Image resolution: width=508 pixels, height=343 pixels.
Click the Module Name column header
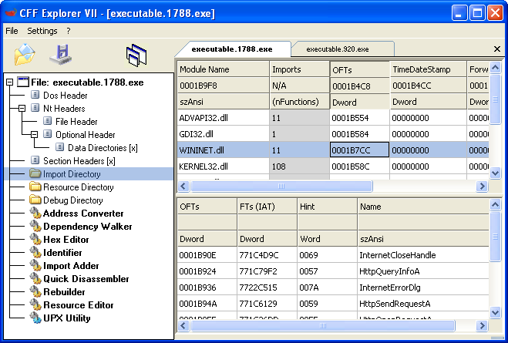204,69
